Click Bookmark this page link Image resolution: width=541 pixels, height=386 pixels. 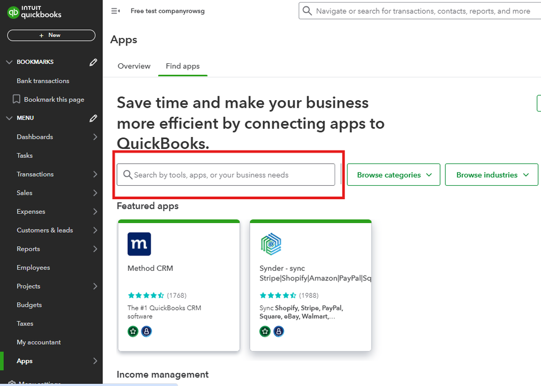point(54,100)
